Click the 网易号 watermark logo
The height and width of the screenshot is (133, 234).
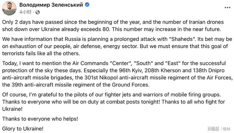(213, 129)
